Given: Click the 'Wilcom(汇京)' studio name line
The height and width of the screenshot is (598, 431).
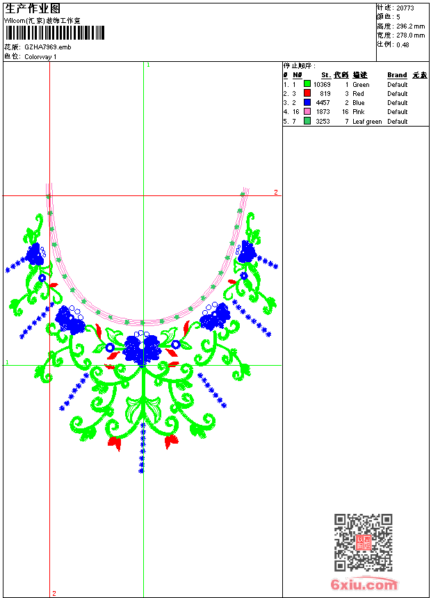Looking at the screenshot, I should (x=42, y=21).
